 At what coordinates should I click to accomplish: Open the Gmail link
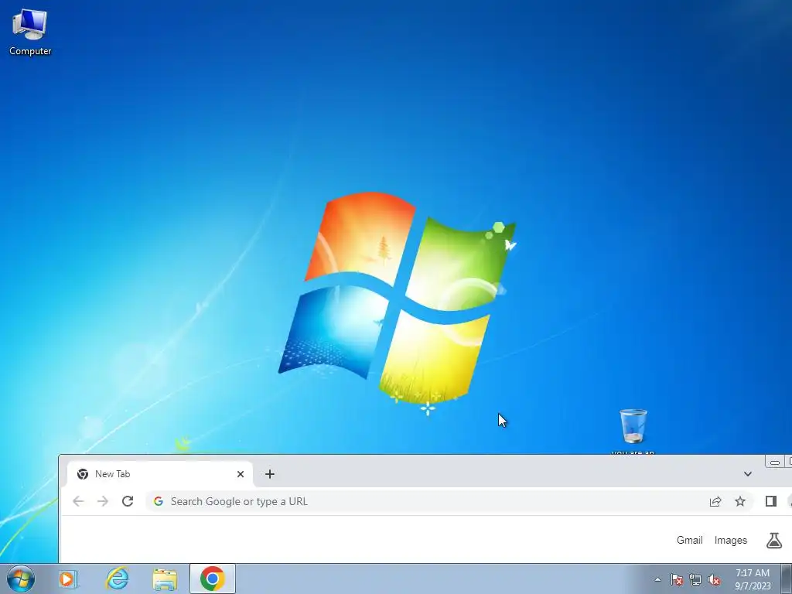(x=689, y=540)
